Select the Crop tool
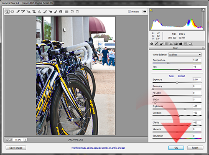The image size is (209, 155). 34,12
